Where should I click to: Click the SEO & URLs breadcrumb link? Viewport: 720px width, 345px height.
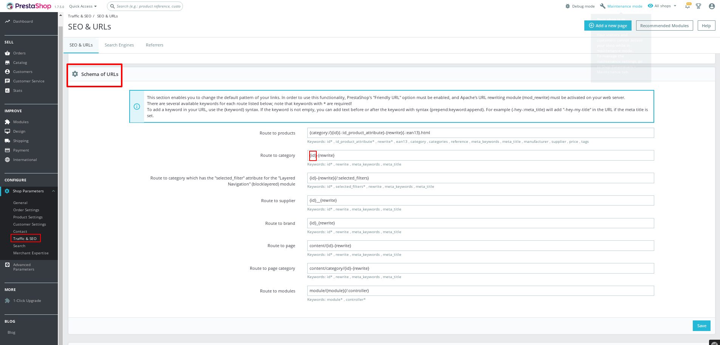(107, 16)
